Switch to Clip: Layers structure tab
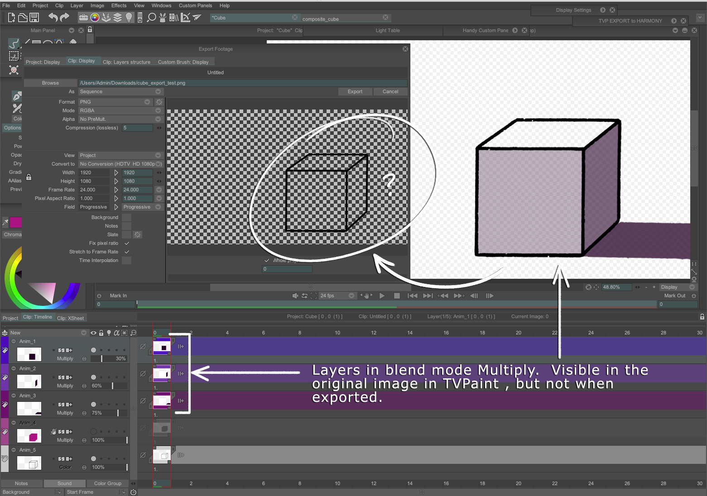The width and height of the screenshot is (707, 496). 126,62
